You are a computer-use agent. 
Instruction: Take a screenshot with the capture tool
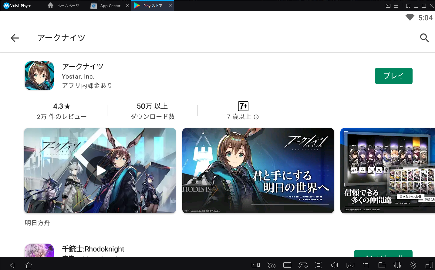319,265
